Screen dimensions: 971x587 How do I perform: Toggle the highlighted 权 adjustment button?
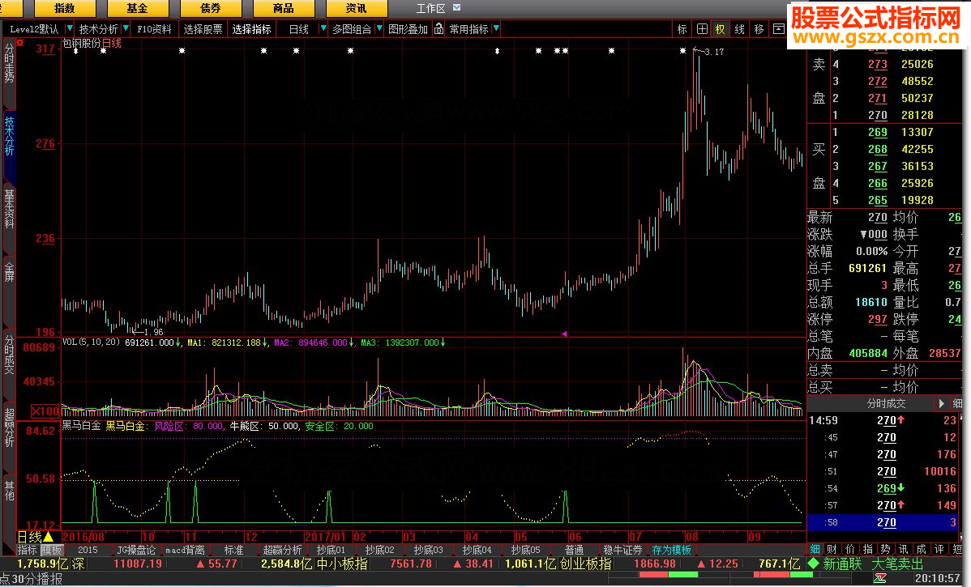(720, 29)
